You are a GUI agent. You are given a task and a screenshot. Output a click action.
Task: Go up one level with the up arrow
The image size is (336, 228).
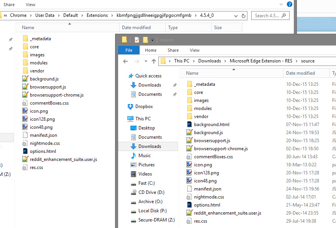coord(154,61)
